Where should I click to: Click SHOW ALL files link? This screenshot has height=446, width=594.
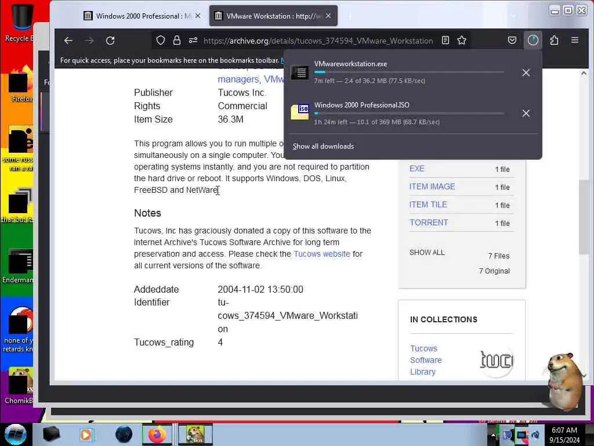[427, 253]
